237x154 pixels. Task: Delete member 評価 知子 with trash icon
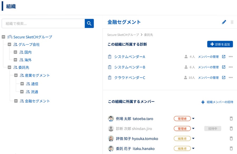[x=231, y=138]
